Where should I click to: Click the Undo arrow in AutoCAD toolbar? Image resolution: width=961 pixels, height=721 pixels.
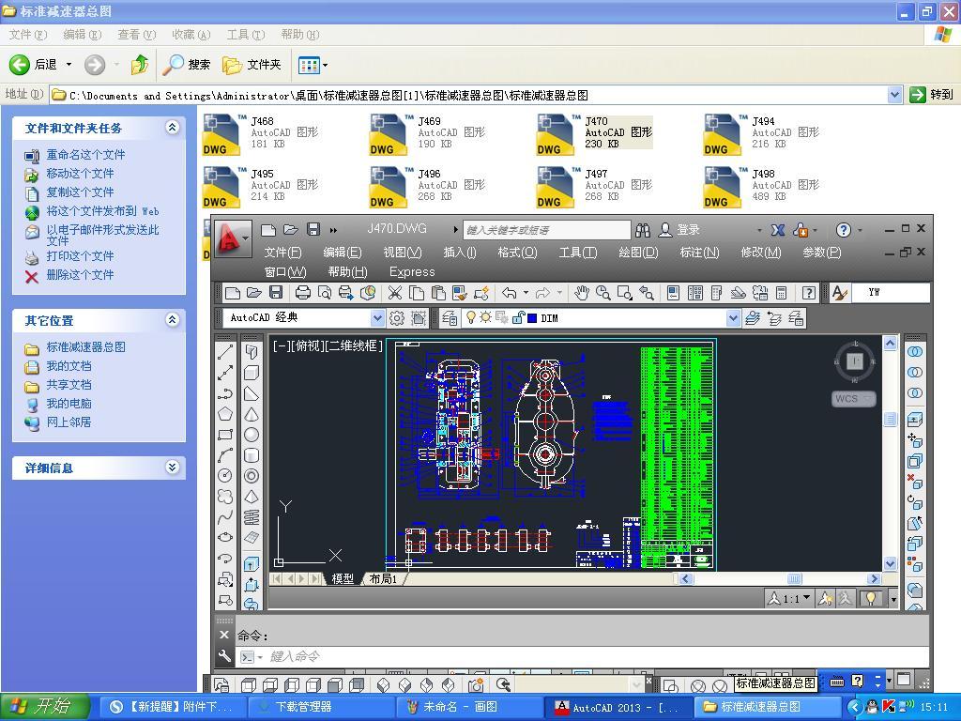[x=509, y=293]
